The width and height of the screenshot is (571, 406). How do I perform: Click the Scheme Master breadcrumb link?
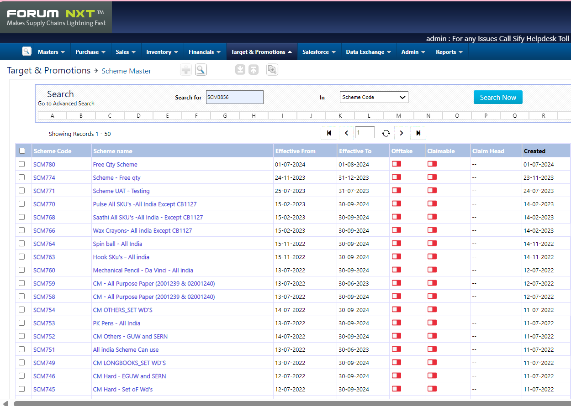(x=126, y=71)
